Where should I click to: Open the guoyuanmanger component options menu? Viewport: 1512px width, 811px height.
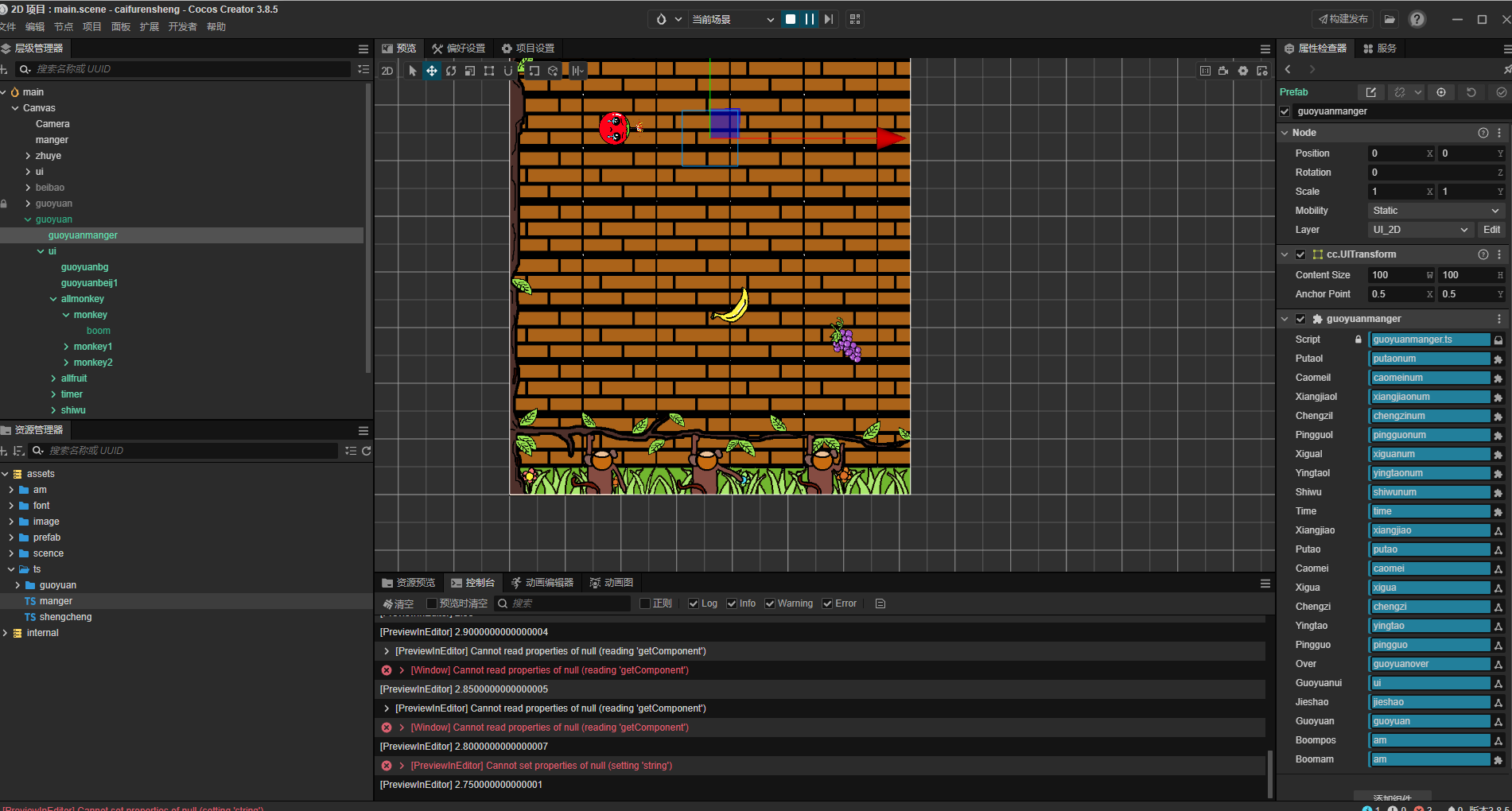tap(1500, 319)
